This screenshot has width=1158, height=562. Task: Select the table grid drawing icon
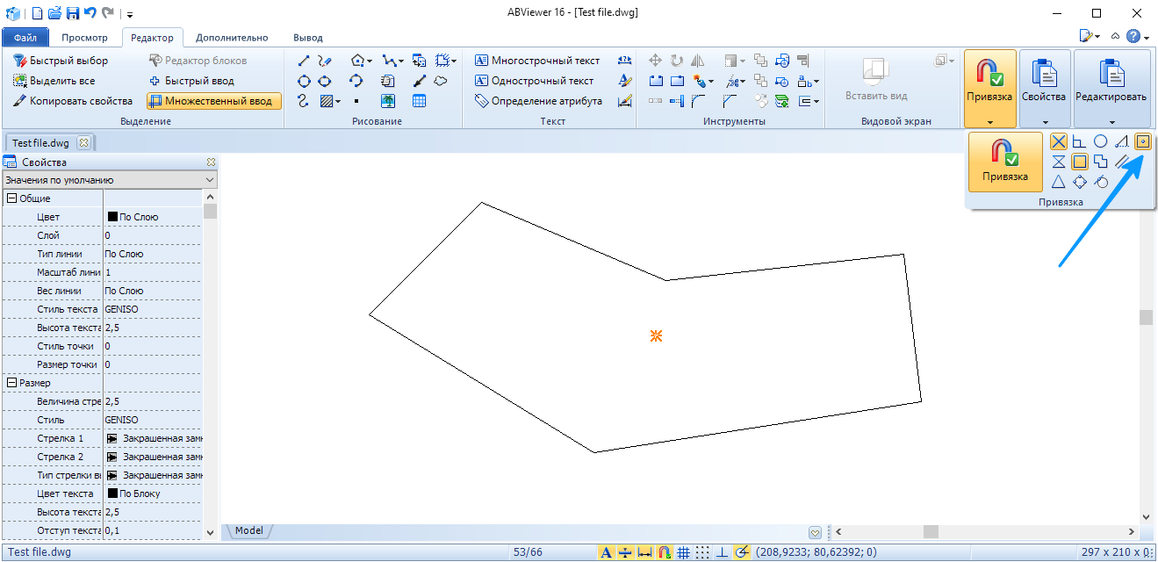[x=420, y=101]
